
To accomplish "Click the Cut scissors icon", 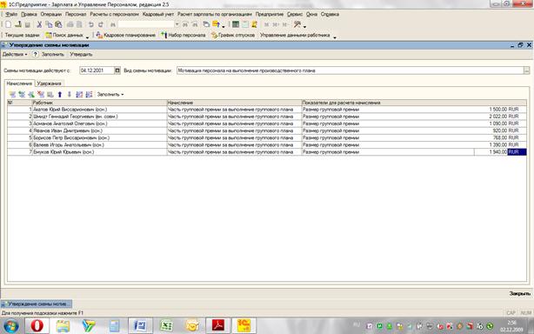I will 39,24.
